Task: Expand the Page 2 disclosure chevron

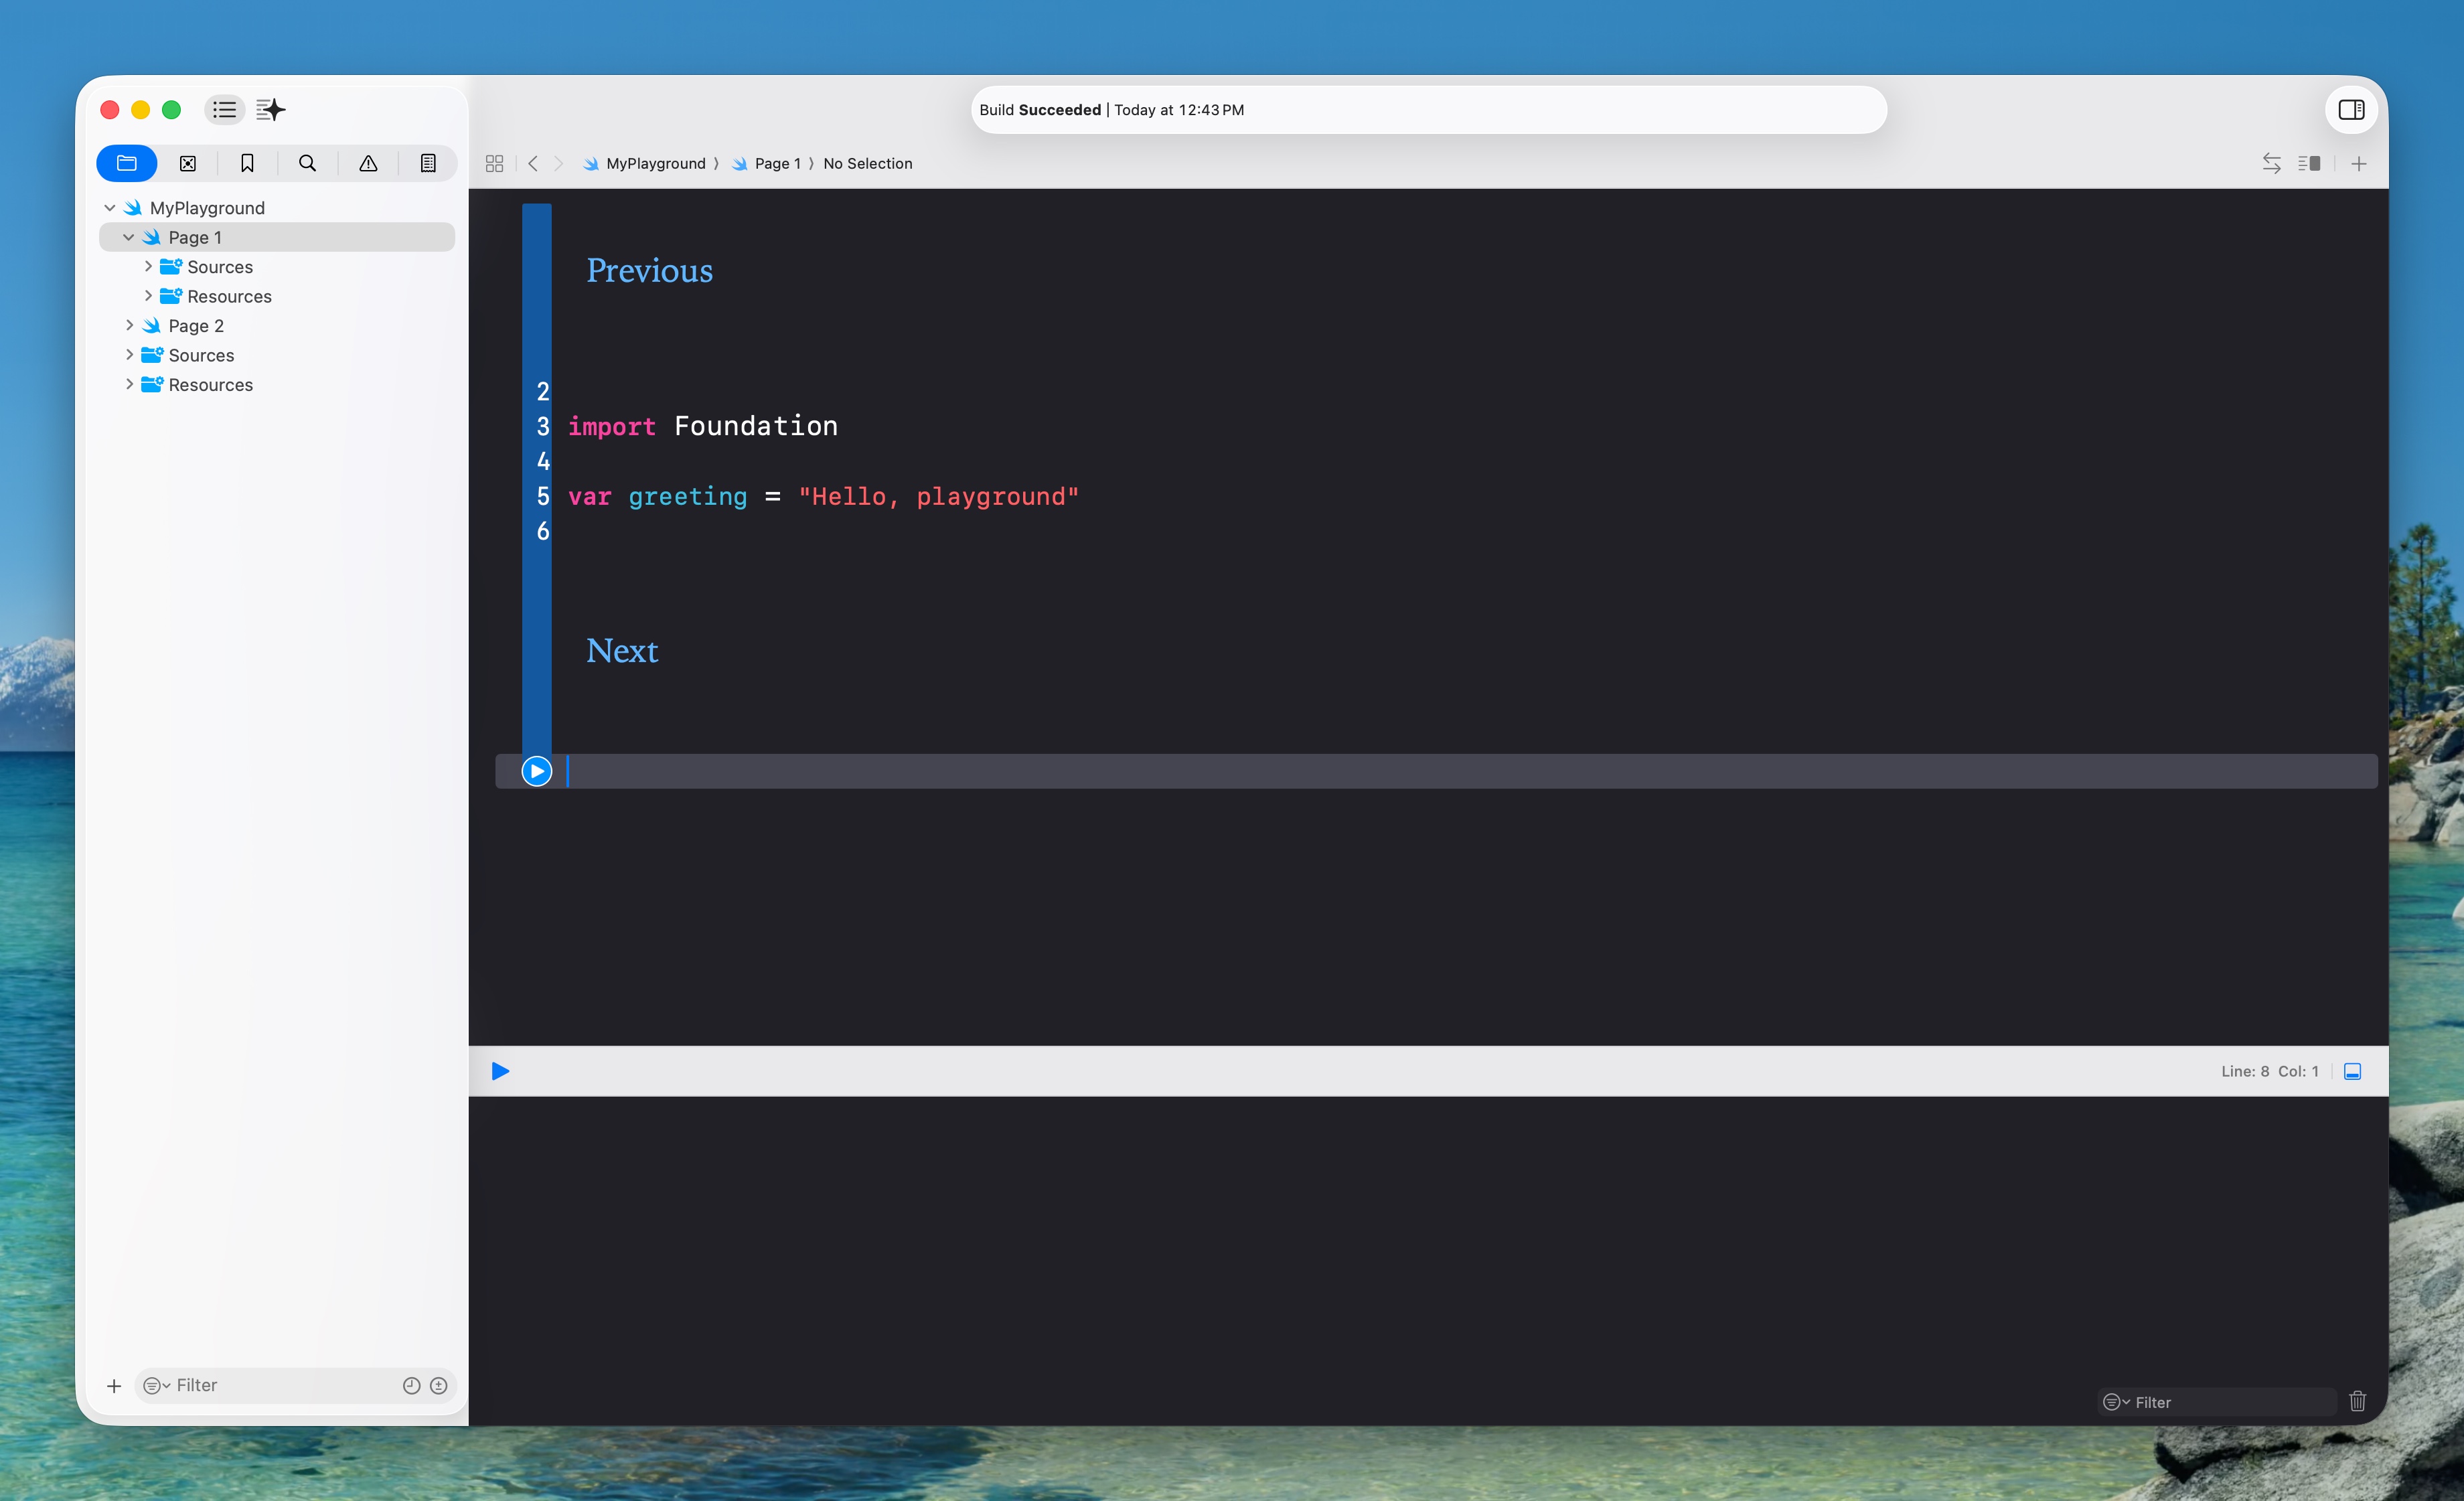Action: [129, 325]
